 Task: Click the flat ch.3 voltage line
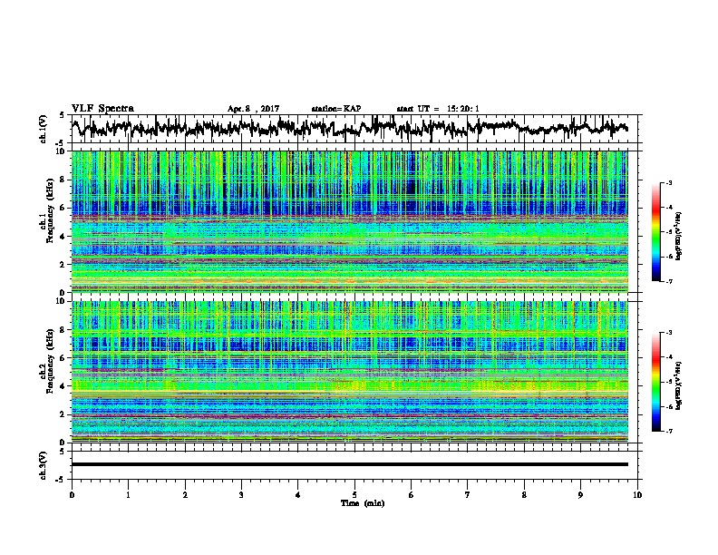tap(349, 464)
